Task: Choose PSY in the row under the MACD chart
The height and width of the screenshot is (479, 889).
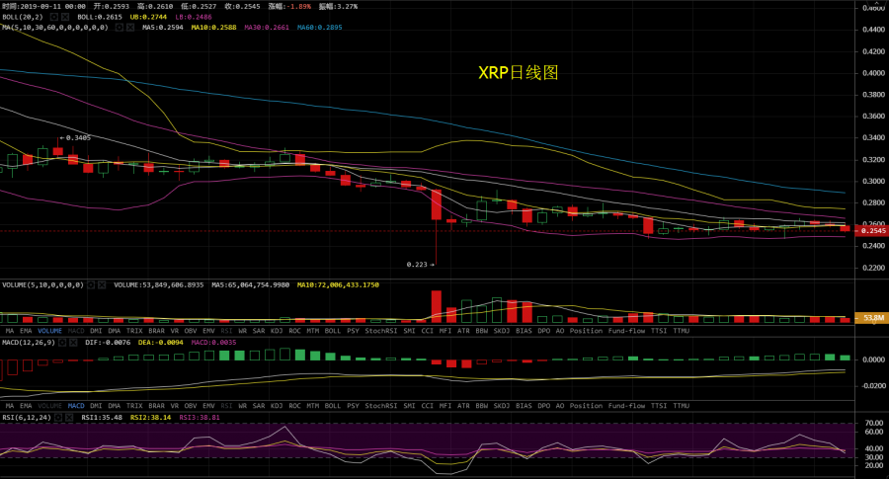Action: [353, 406]
